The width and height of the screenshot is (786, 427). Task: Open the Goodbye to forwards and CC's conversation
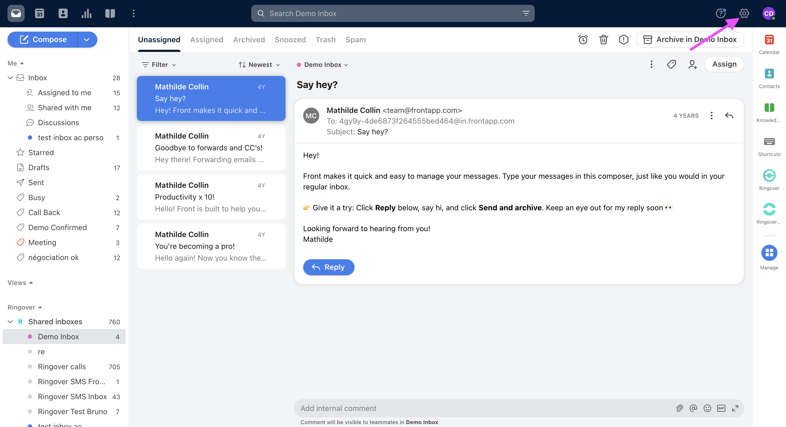click(211, 147)
